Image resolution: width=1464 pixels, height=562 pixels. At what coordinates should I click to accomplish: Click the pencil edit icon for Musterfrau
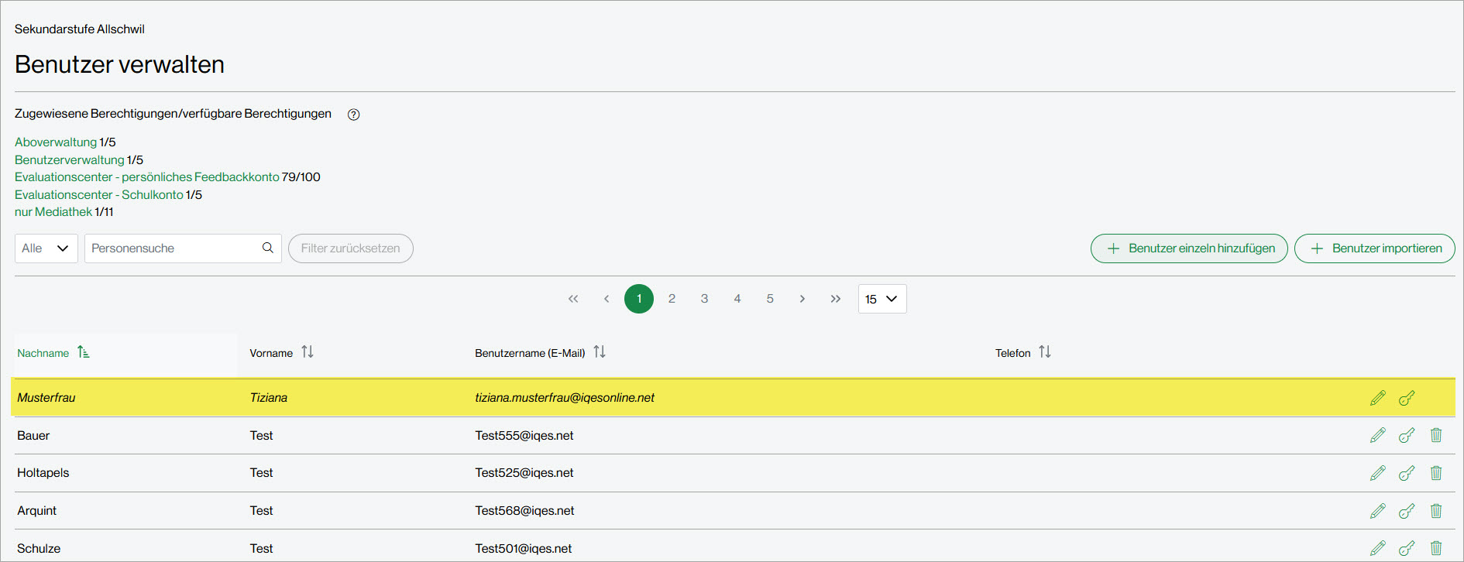(x=1377, y=398)
